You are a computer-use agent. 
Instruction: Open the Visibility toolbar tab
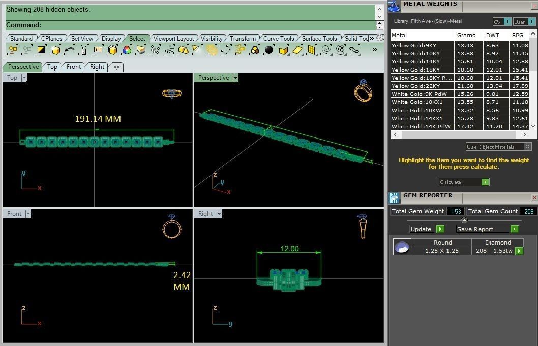pyautogui.click(x=212, y=39)
